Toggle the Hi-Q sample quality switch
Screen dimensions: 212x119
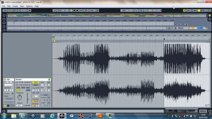click(x=18, y=90)
